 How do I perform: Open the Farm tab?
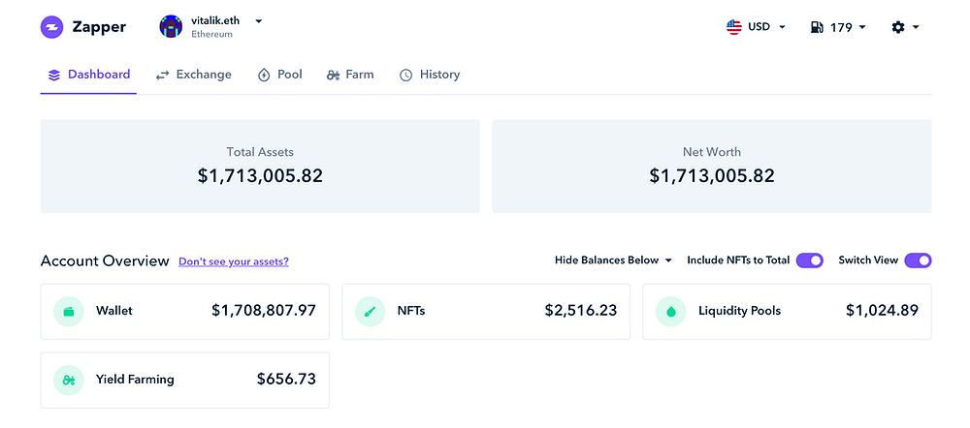350,75
